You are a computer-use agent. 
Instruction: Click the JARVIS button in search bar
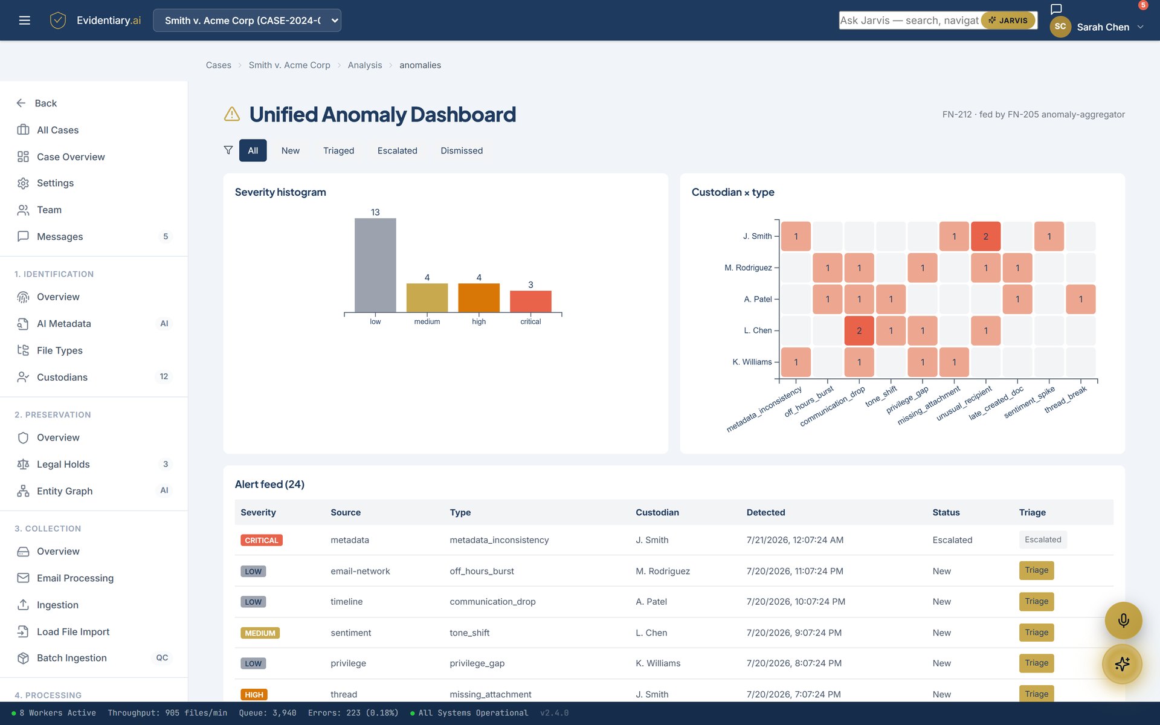point(1008,21)
